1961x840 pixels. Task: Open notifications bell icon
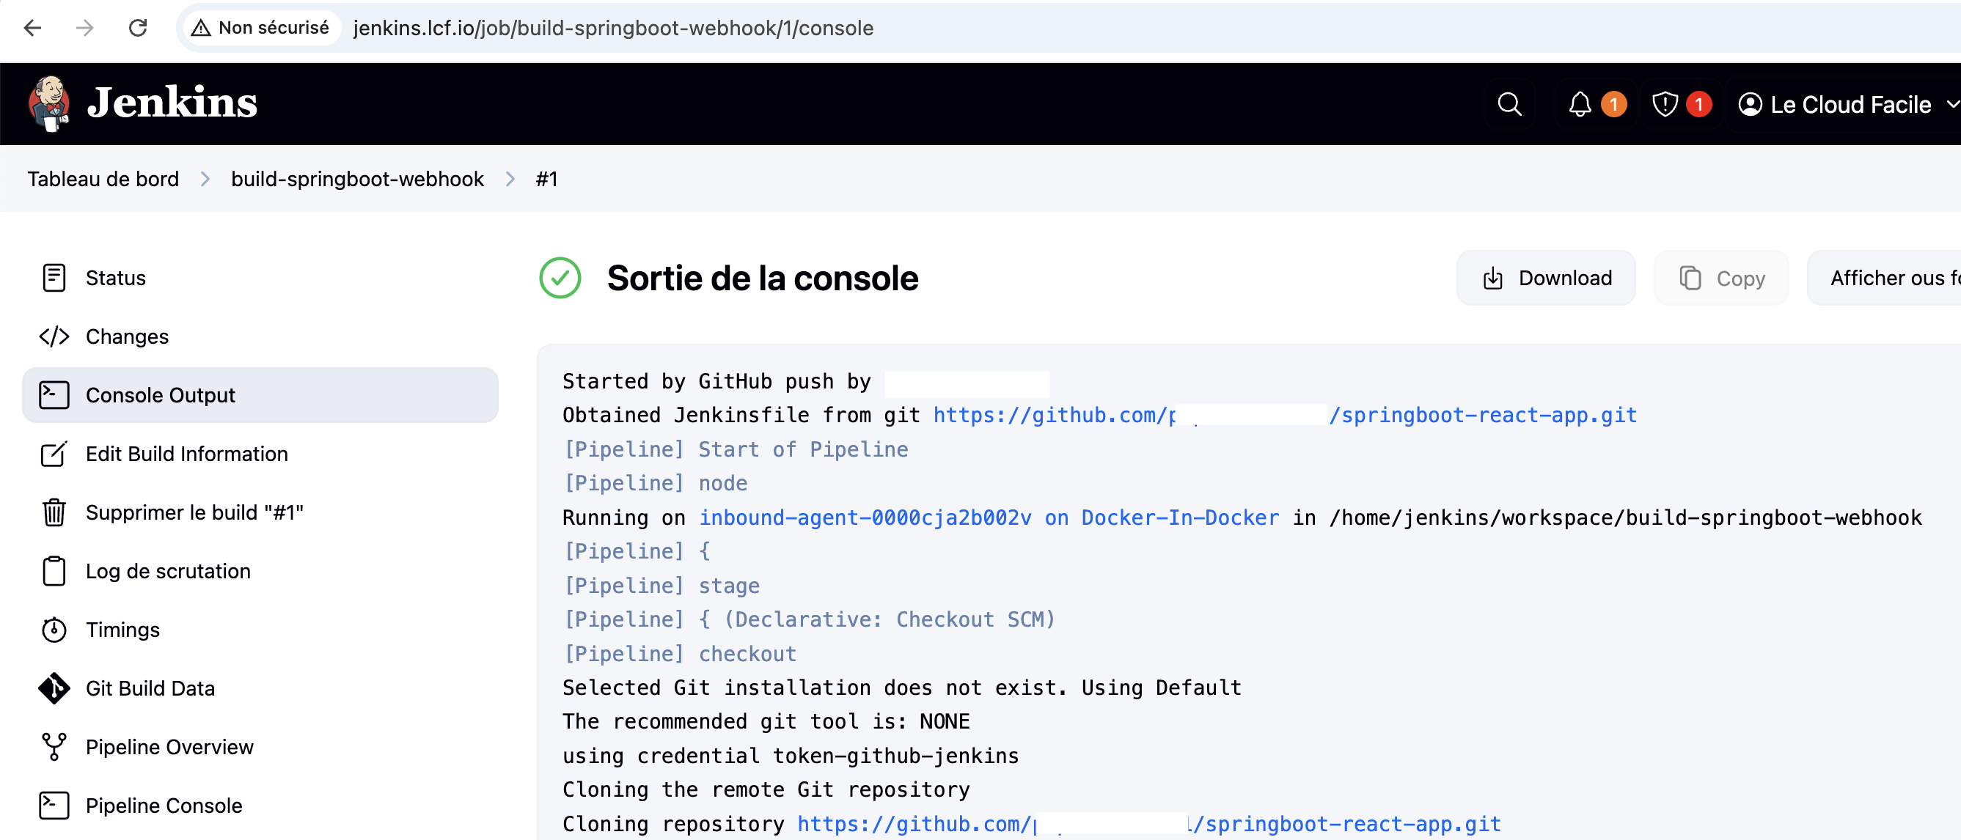1580,104
